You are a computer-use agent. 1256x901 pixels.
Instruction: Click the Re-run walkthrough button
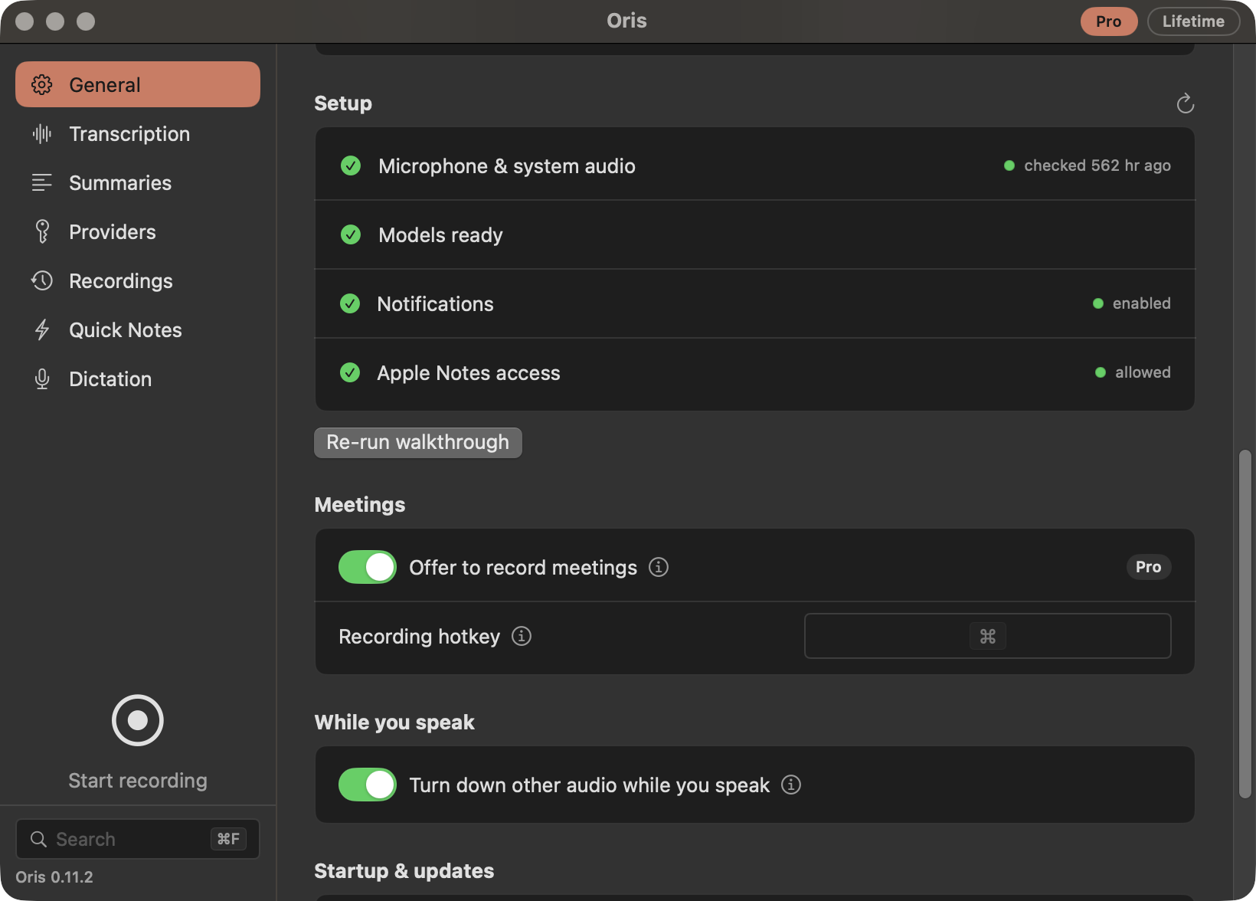[x=418, y=443]
